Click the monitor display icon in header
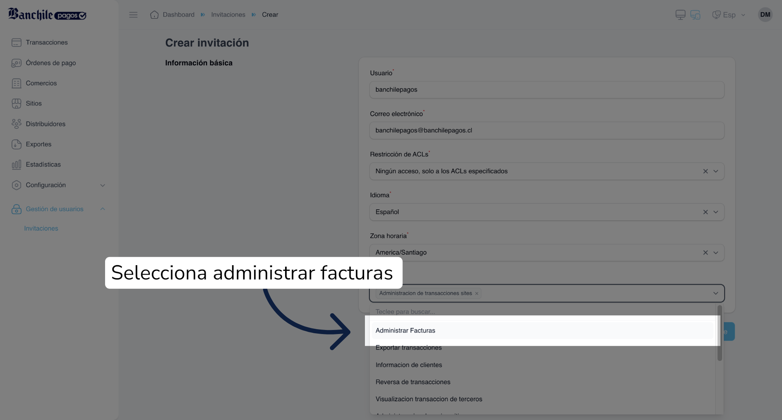 click(x=680, y=15)
